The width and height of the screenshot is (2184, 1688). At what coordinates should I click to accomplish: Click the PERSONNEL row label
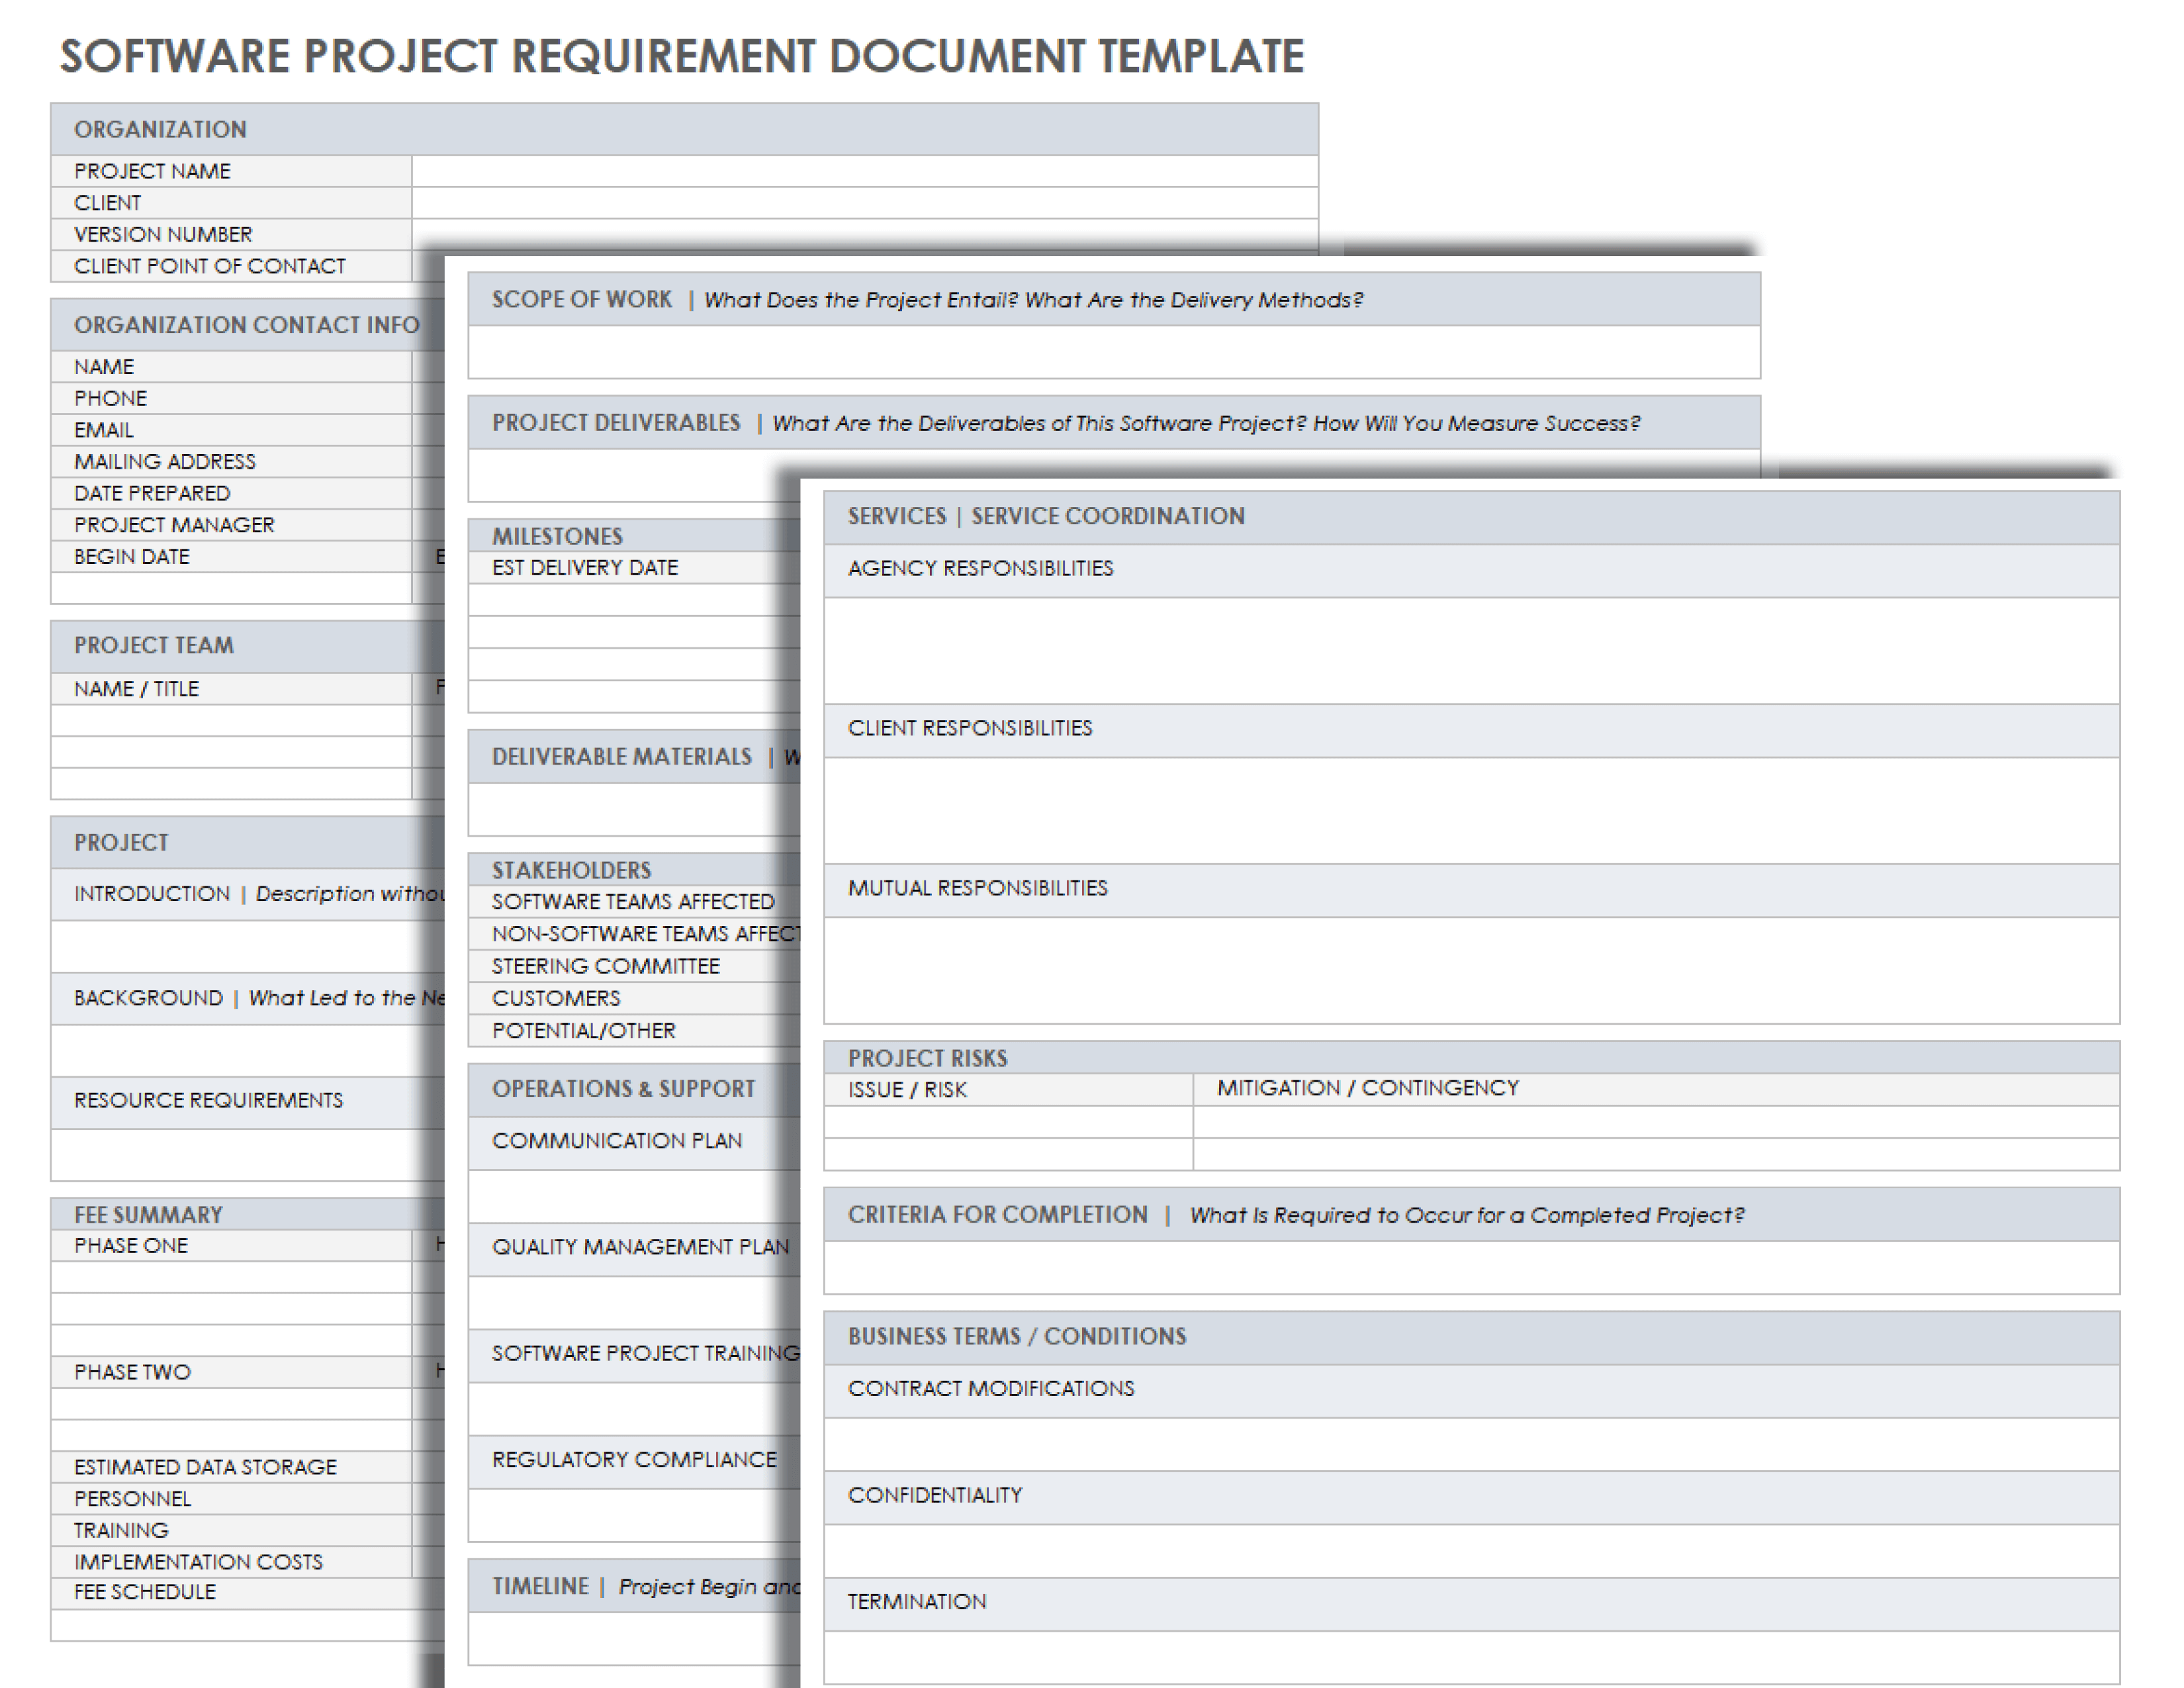click(132, 1499)
